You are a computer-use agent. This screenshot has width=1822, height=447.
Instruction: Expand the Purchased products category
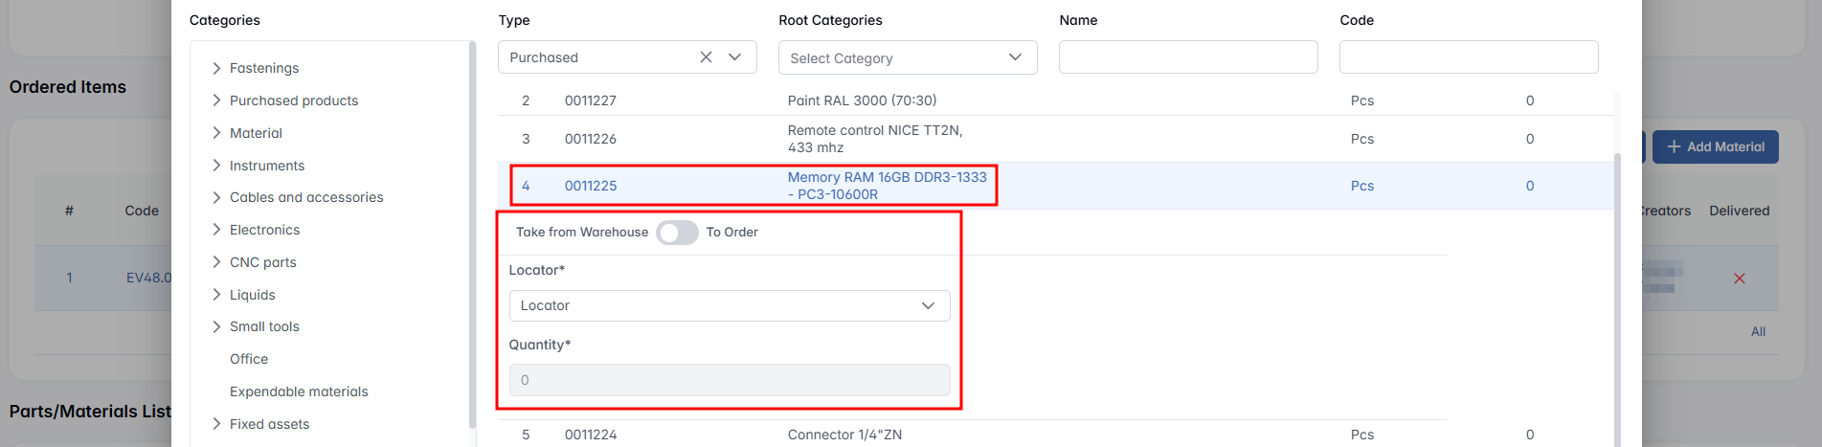pos(216,101)
